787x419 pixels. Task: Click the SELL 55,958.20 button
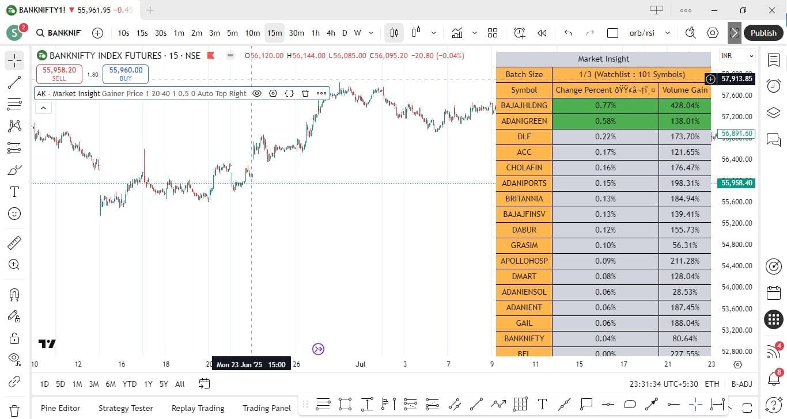(x=59, y=74)
